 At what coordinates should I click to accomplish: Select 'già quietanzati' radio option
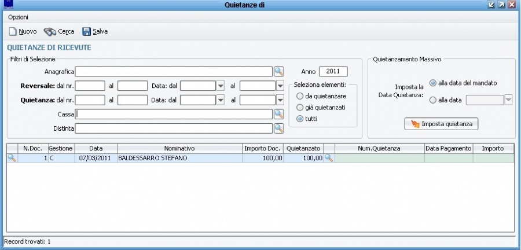[x=300, y=107]
